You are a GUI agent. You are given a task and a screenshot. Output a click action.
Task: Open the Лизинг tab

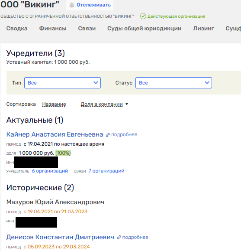[x=203, y=28]
